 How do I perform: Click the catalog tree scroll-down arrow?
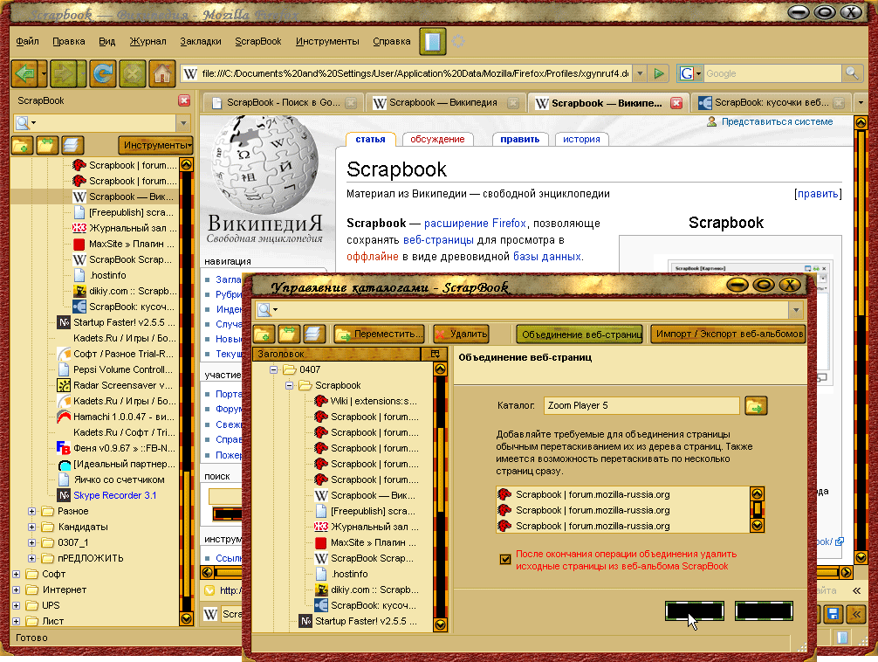(x=440, y=624)
